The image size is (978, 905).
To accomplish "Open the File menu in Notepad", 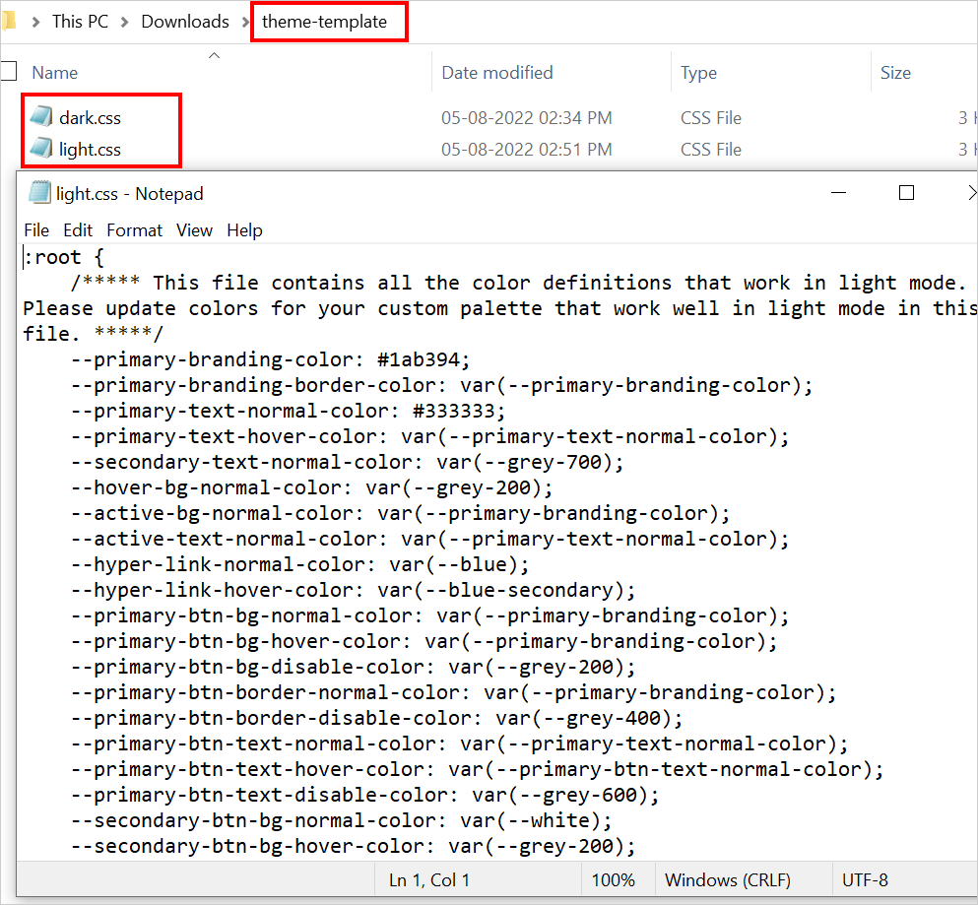I will click(x=36, y=229).
